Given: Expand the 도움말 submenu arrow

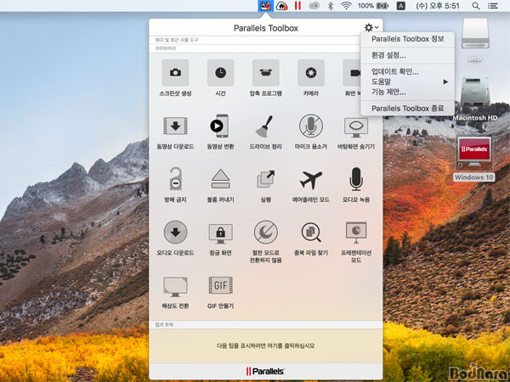Looking at the screenshot, I should pos(445,81).
